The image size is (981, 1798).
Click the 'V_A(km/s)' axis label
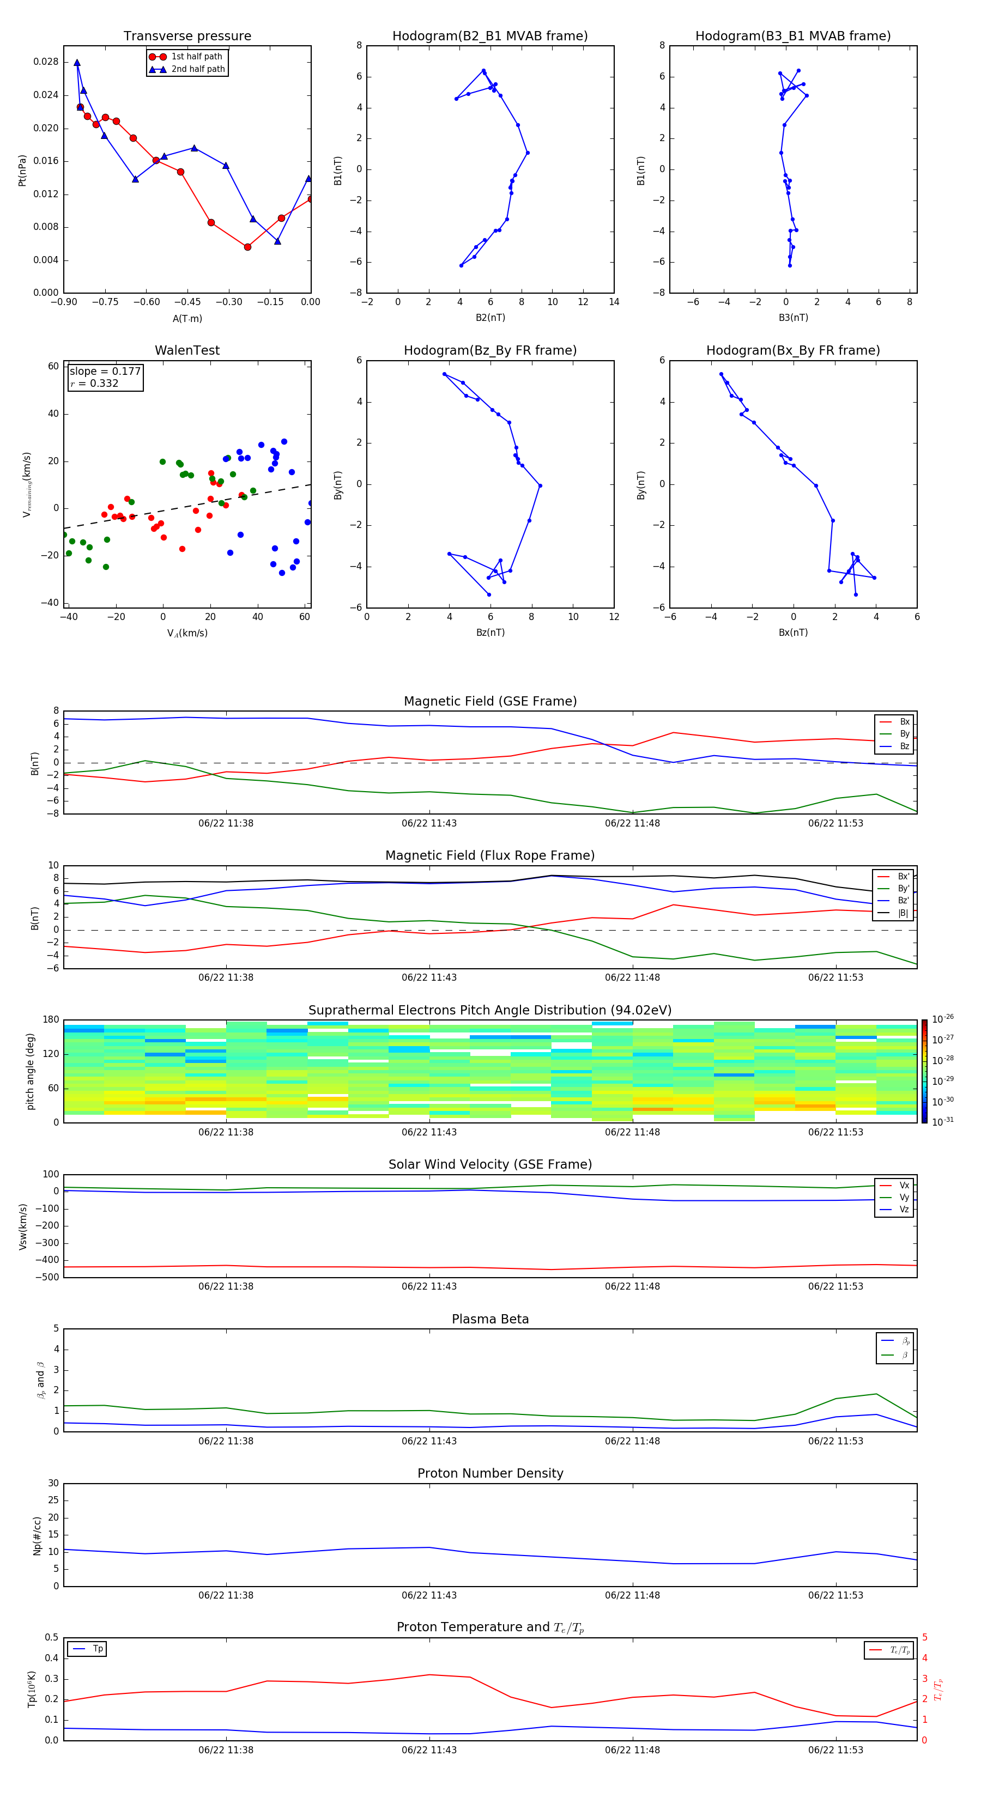point(187,633)
